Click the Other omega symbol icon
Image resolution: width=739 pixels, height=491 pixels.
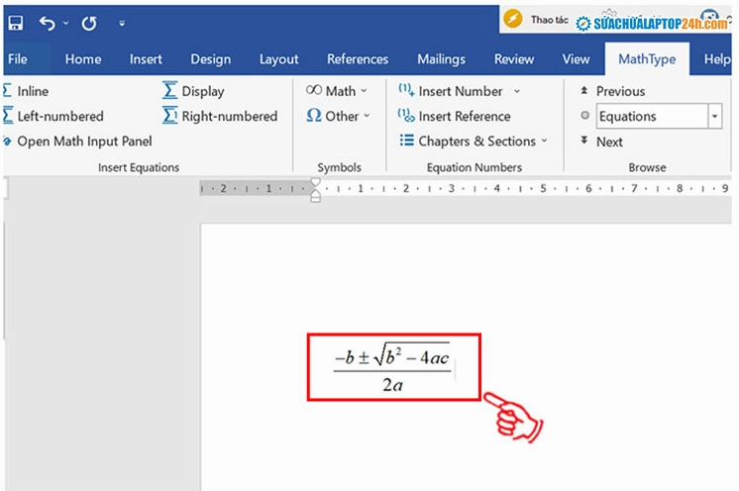[x=314, y=116]
